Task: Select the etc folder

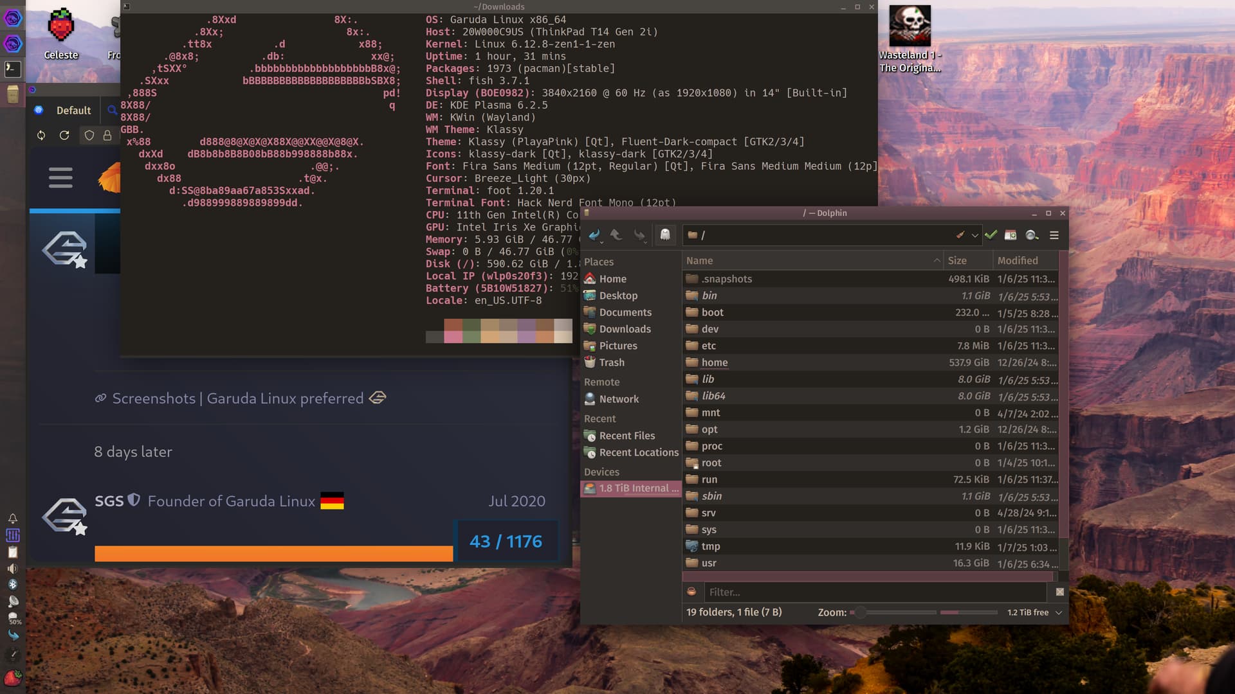Action: coord(708,346)
